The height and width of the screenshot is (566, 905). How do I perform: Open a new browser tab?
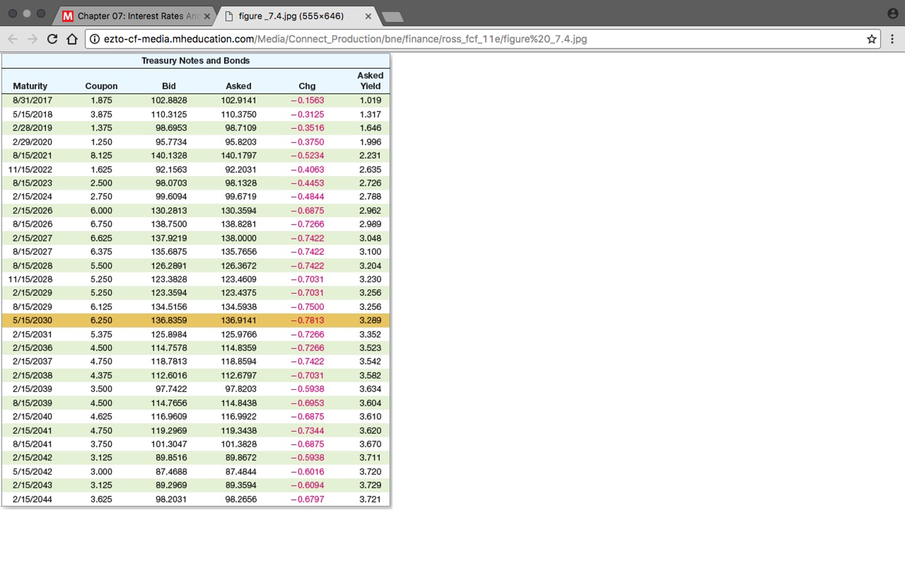point(391,16)
